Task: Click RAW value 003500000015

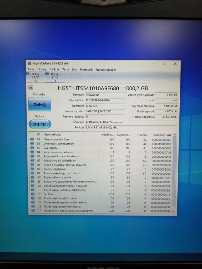Action: tap(161, 194)
